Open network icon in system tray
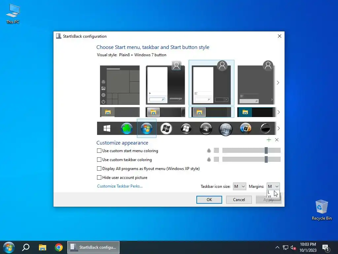338x254 pixels. 286,247
